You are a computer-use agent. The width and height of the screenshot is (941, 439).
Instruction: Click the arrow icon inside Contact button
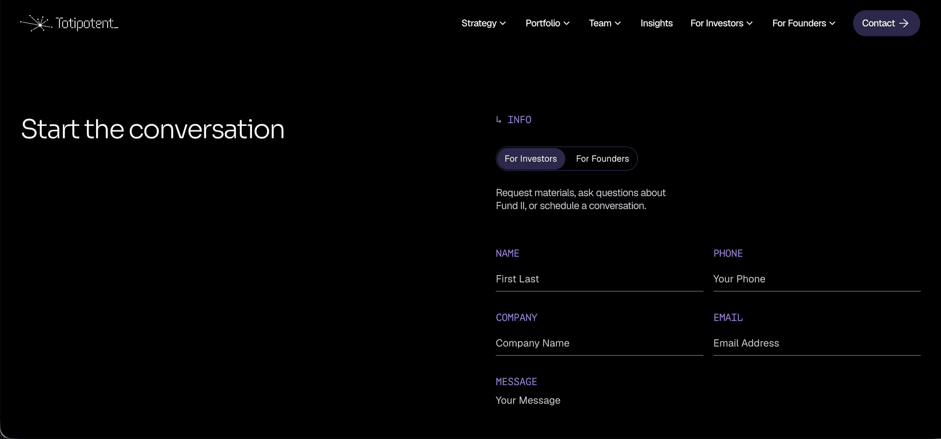tap(904, 23)
